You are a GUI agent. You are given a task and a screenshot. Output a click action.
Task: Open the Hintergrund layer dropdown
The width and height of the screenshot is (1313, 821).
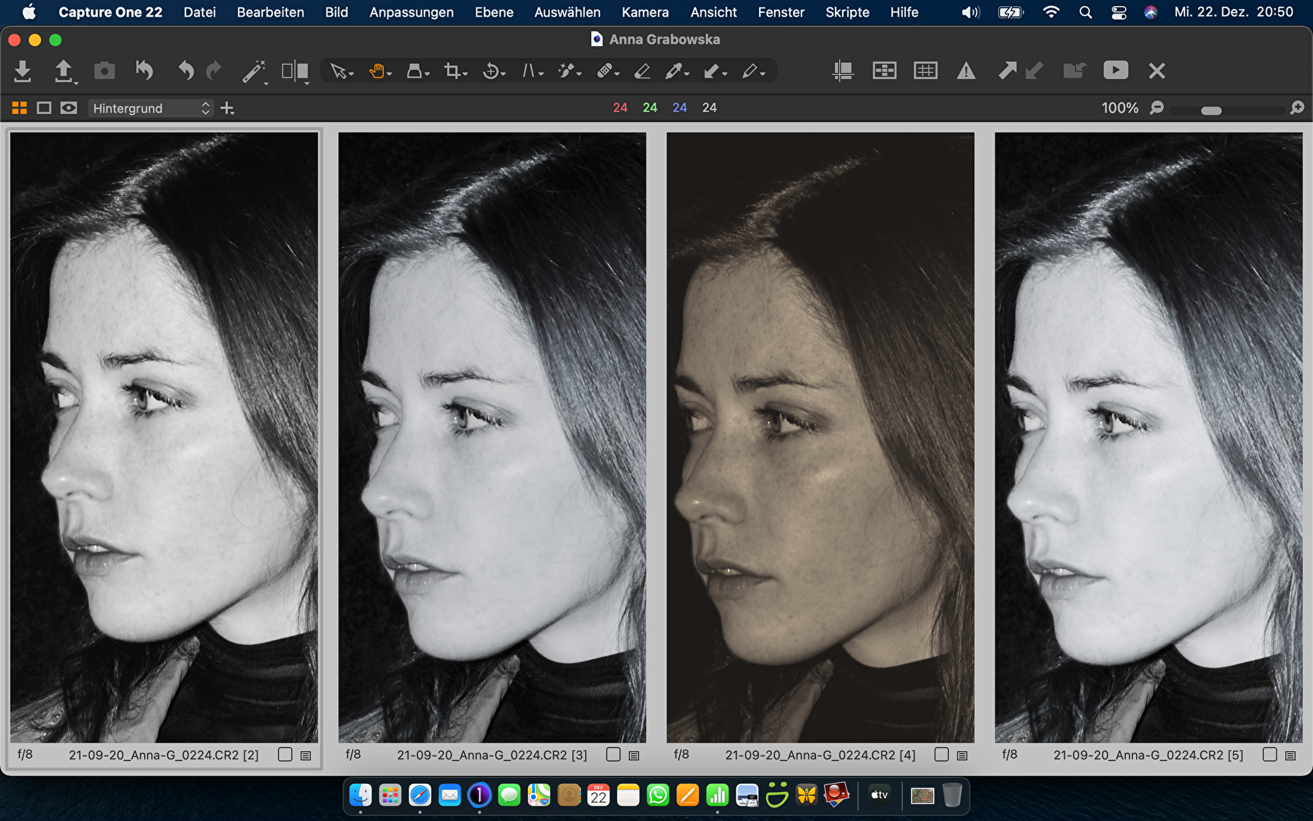tap(150, 108)
